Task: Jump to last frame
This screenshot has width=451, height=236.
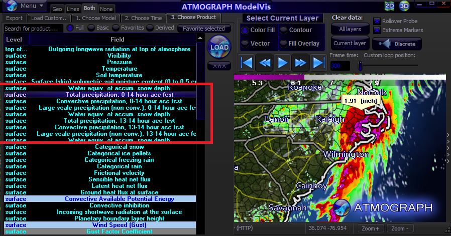Action: coord(318,62)
